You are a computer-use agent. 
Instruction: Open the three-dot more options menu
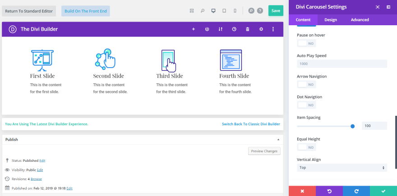(x=273, y=29)
